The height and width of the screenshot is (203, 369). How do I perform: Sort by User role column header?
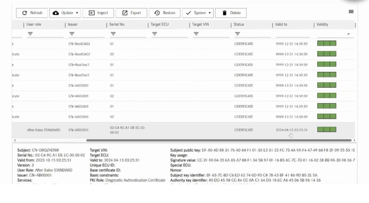34,24
